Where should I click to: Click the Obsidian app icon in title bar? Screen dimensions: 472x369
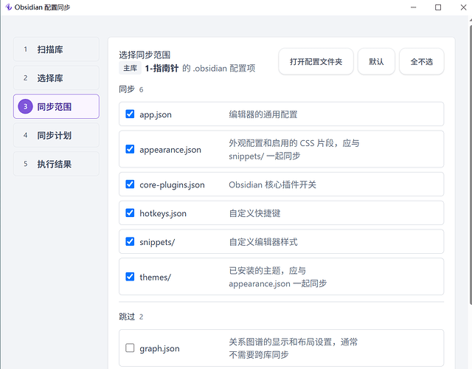[8, 7]
